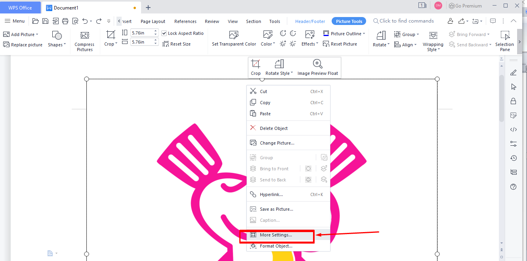Open a new document tab with plus

coord(148,8)
